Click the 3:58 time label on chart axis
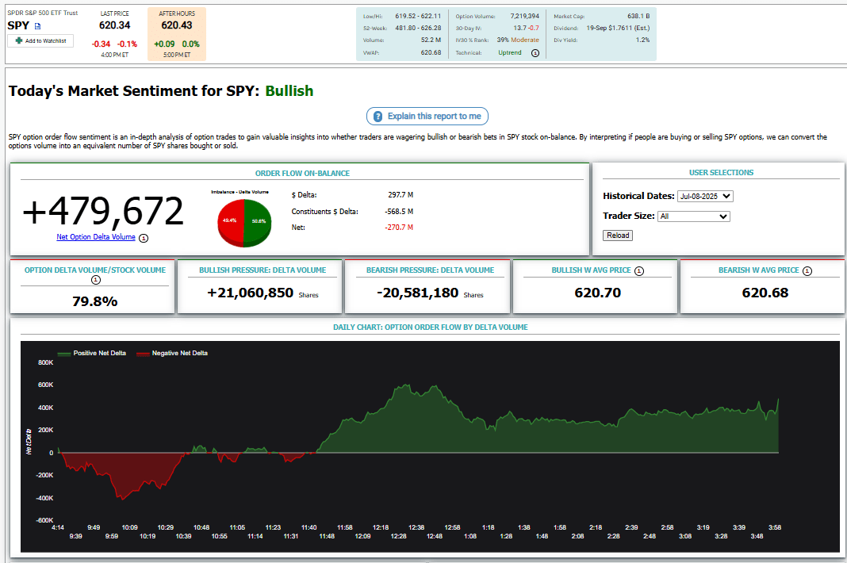Image resolution: width=847 pixels, height=563 pixels. (775, 527)
